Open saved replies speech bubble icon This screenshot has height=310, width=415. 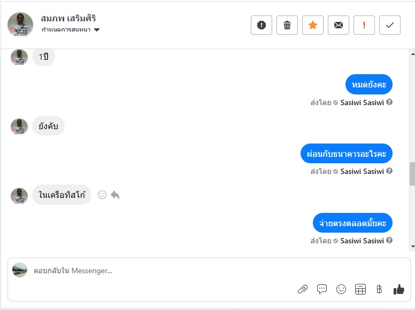pyautogui.click(x=322, y=289)
